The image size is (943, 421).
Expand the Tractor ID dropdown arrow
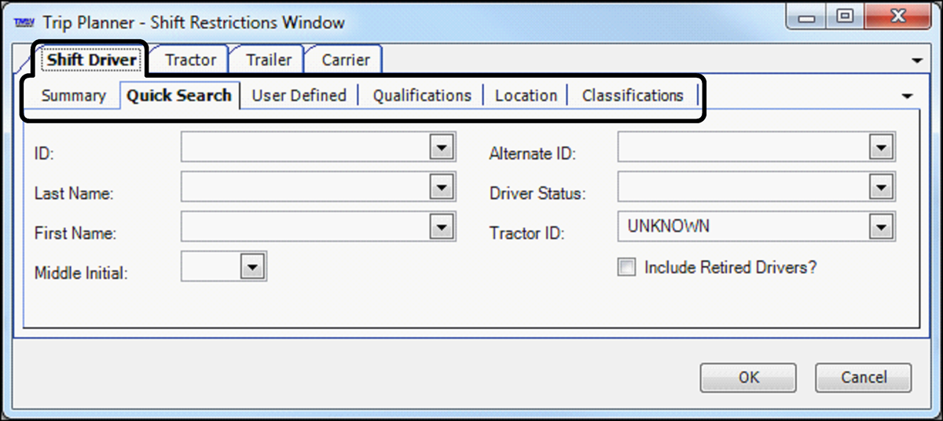[881, 228]
